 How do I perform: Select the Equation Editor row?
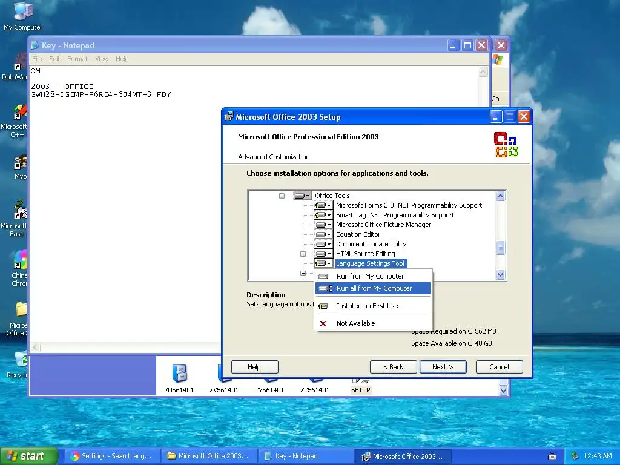tap(358, 234)
